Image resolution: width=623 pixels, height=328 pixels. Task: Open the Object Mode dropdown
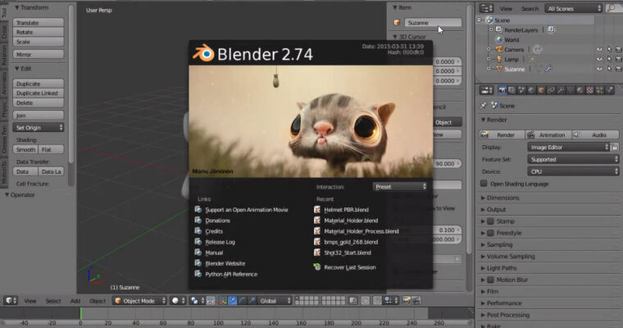[x=139, y=301]
